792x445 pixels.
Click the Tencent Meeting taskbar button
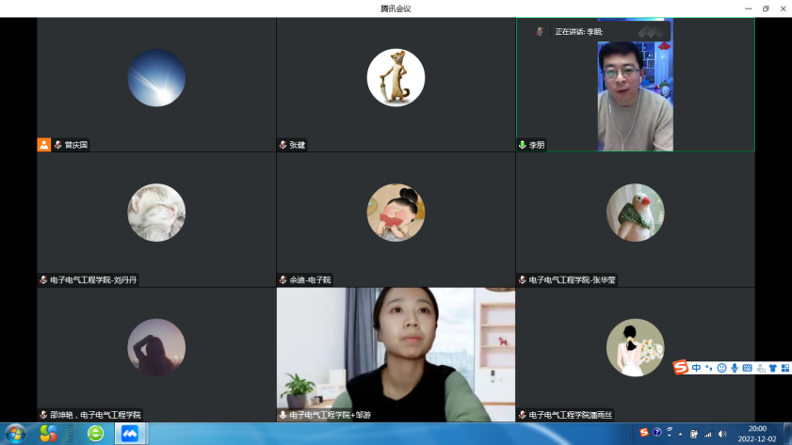tap(130, 433)
